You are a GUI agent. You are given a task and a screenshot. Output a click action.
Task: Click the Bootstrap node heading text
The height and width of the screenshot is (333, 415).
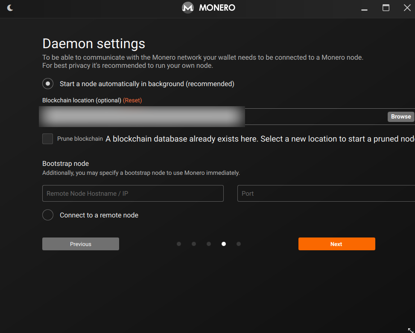66,164
